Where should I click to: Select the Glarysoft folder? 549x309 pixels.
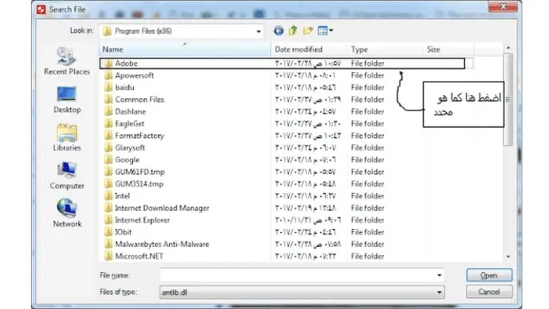129,148
